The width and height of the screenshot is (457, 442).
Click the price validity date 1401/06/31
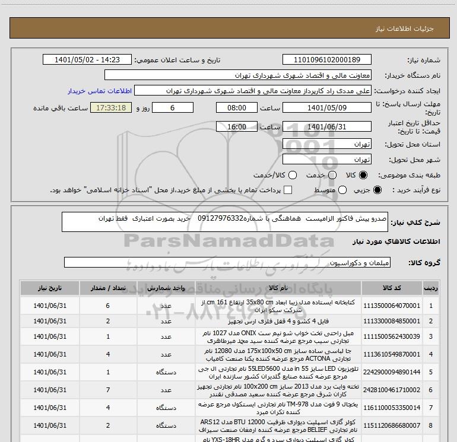tap(326, 127)
